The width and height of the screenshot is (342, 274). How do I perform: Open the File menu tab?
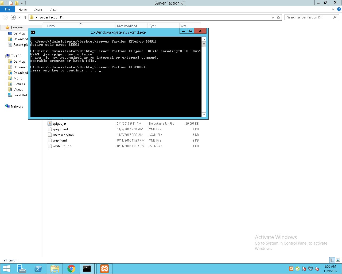click(x=7, y=9)
